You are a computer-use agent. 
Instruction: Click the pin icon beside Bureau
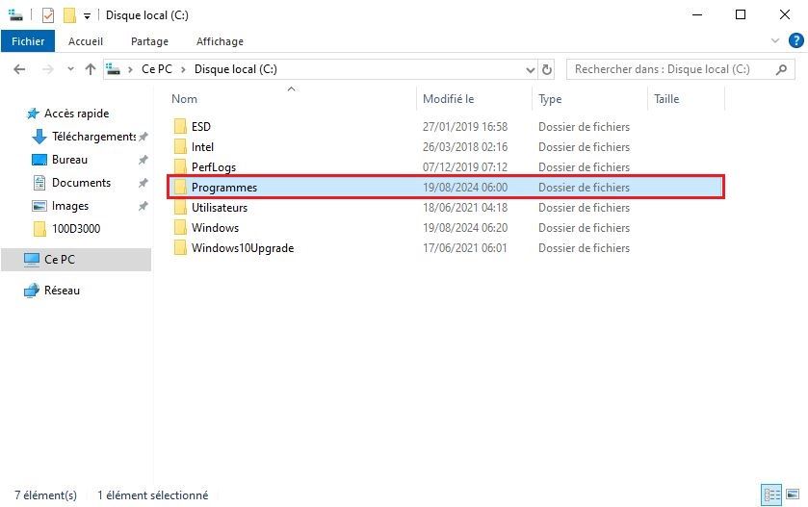pyautogui.click(x=143, y=160)
